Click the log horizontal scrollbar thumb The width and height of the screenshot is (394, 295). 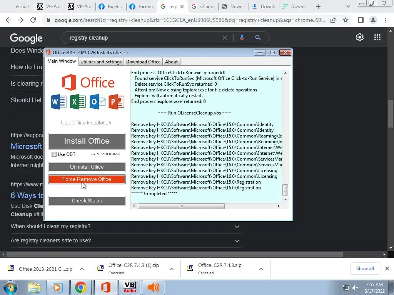point(181,206)
